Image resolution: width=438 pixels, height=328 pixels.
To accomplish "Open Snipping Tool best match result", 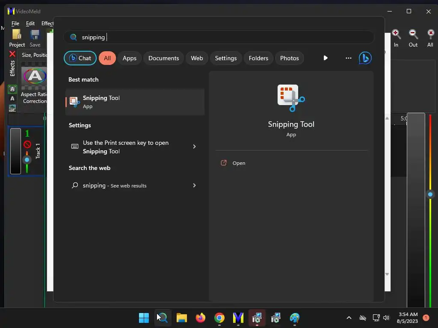I will click(135, 102).
